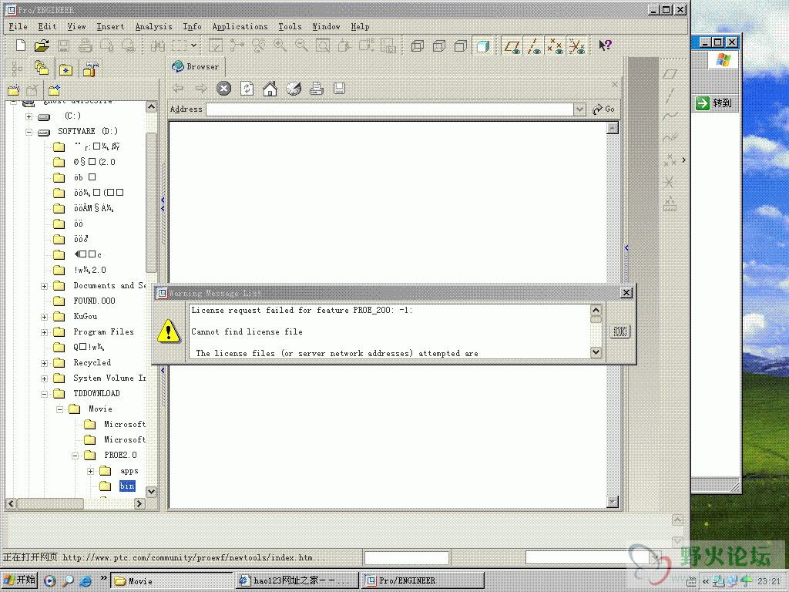Expand the Program Files folder
The width and height of the screenshot is (789, 592).
(44, 333)
